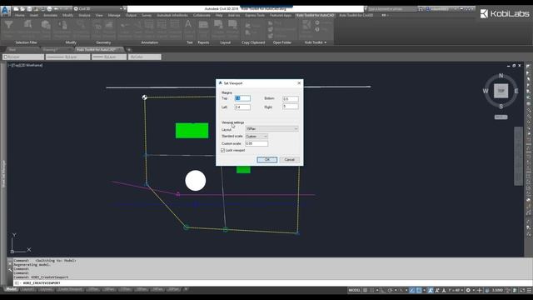The width and height of the screenshot is (533, 300).
Task: Click the Workspace switching gear icon
Action: pos(468,290)
